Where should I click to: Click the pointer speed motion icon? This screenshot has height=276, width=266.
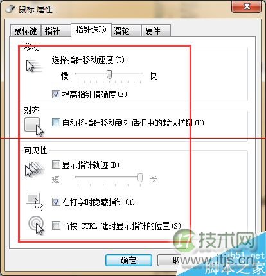[x=33, y=67]
